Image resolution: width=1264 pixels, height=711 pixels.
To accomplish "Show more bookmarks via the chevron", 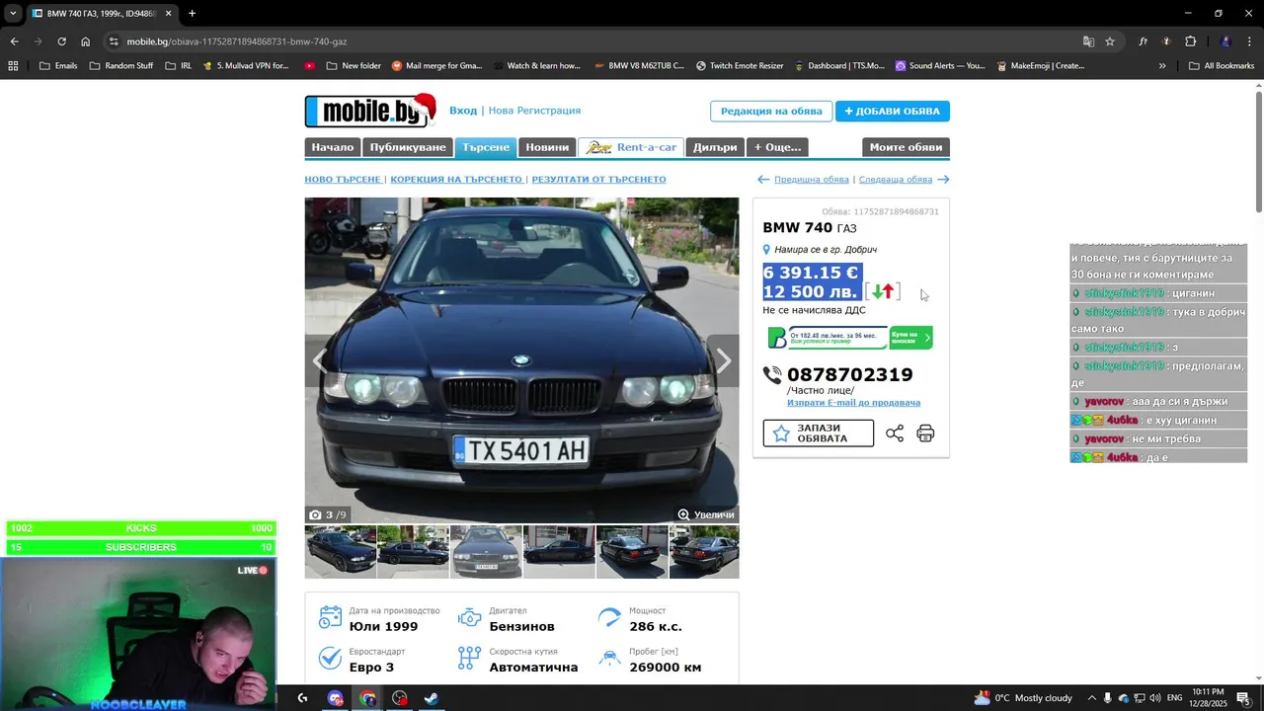I will (1162, 66).
